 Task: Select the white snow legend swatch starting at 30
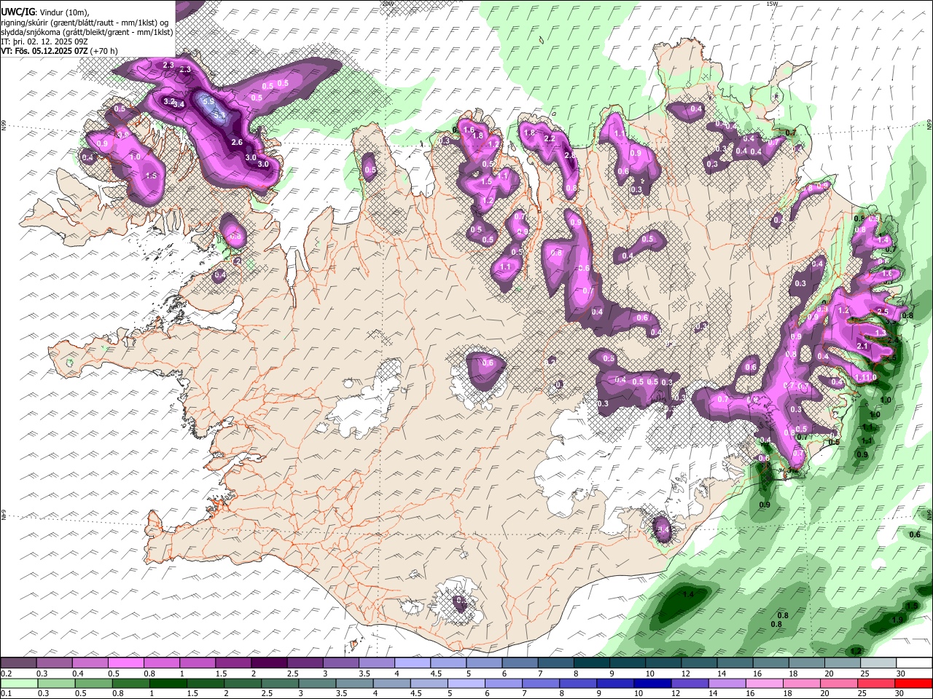coord(914,663)
